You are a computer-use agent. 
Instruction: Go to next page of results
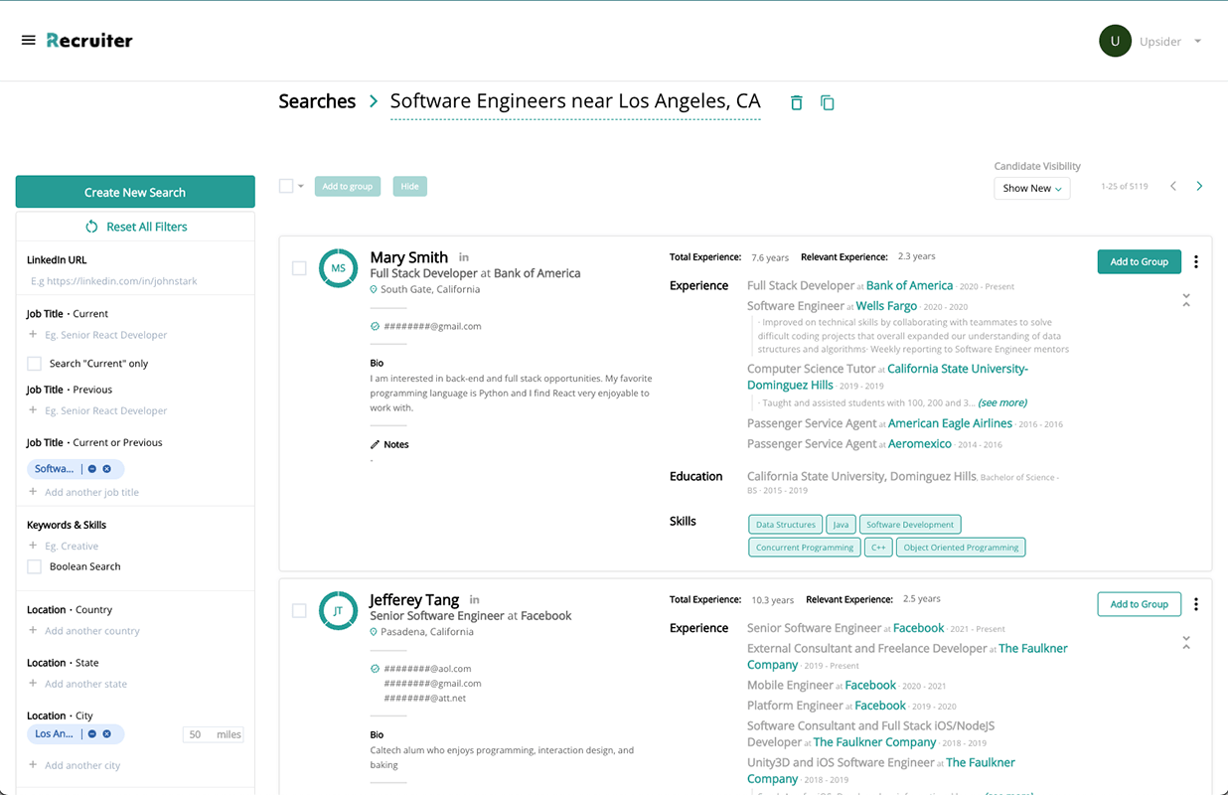pyautogui.click(x=1199, y=187)
